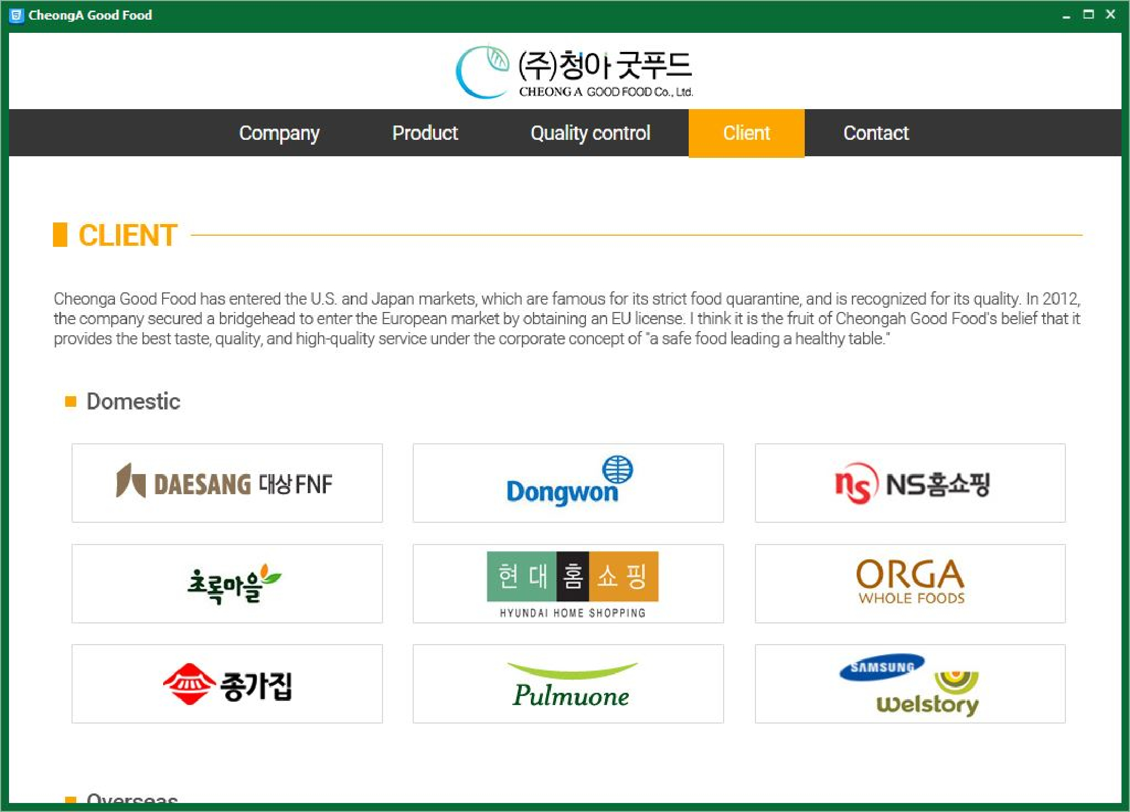The image size is (1130, 812).
Task: Select the Chorok Maeul logo card
Action: coord(227,584)
